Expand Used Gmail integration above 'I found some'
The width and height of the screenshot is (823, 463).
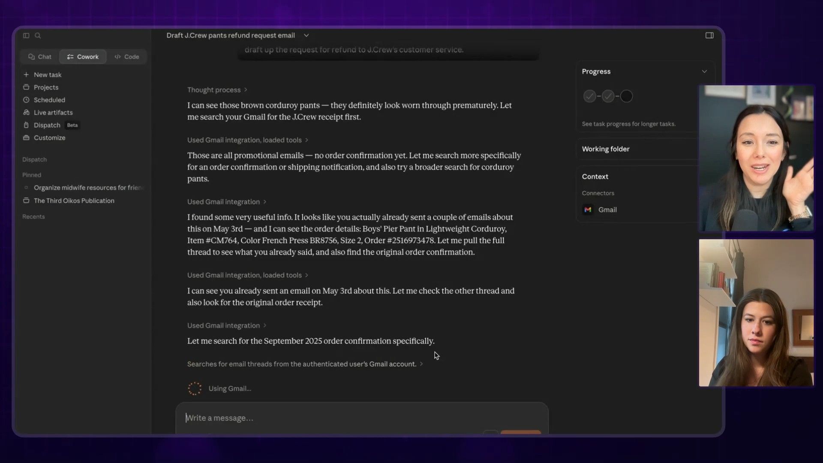point(227,202)
